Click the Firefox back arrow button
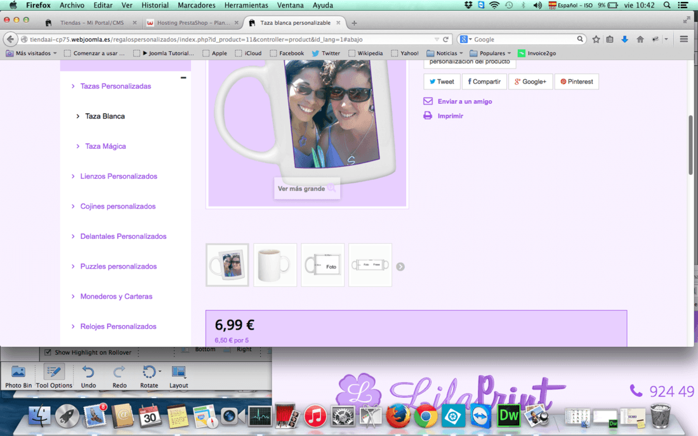 (x=10, y=39)
